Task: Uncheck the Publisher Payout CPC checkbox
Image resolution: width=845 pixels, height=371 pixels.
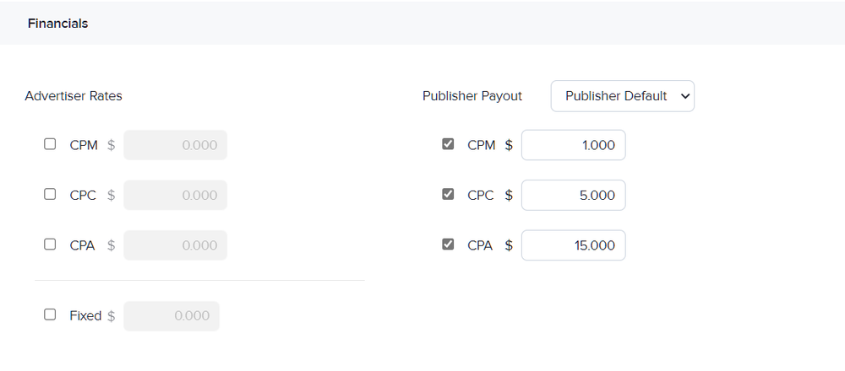Action: [x=448, y=194]
